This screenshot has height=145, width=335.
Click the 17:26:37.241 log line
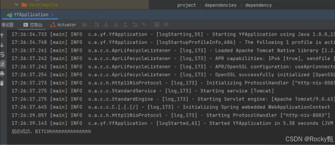point(173,50)
